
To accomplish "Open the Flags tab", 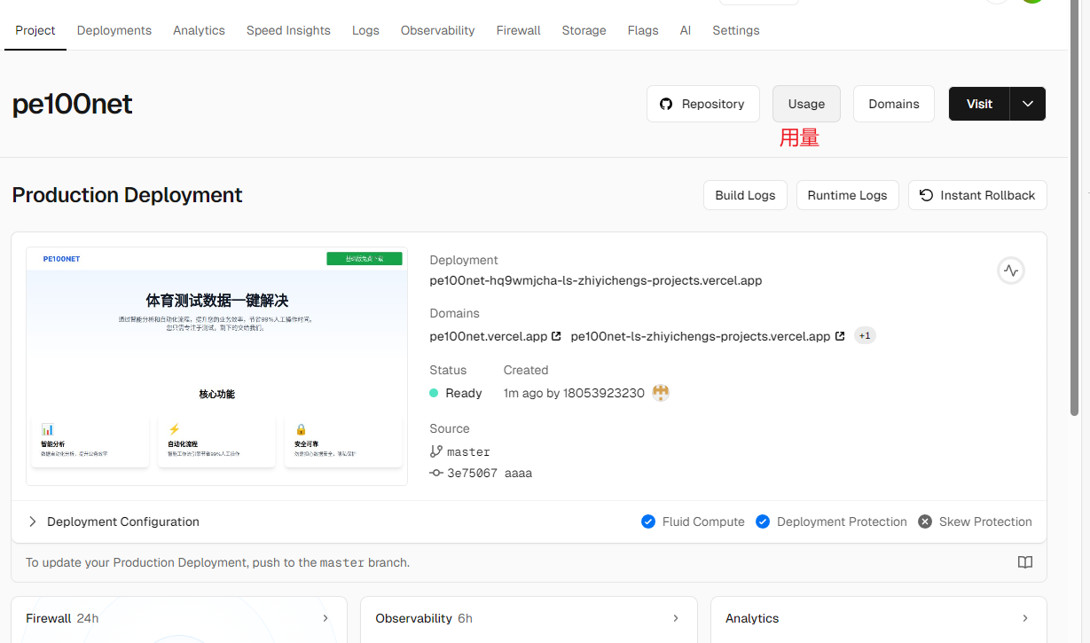I will [643, 30].
